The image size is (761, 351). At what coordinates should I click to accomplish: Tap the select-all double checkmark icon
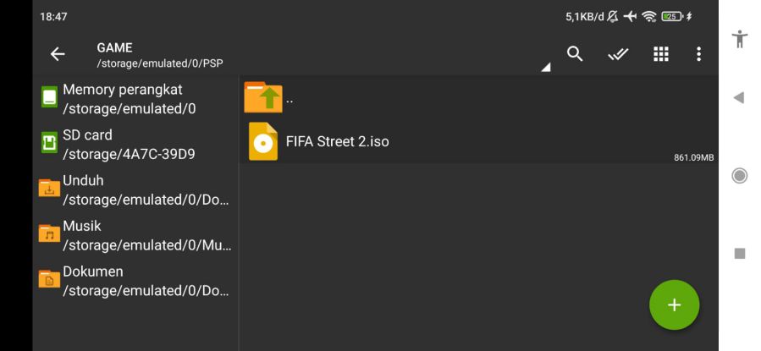pyautogui.click(x=618, y=54)
